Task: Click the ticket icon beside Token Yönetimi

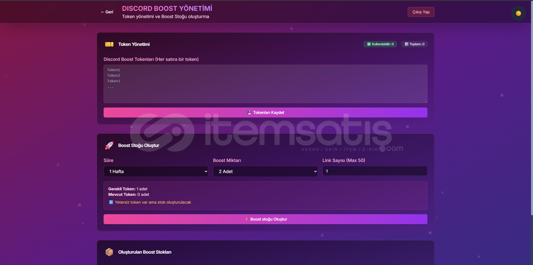Action: [109, 44]
